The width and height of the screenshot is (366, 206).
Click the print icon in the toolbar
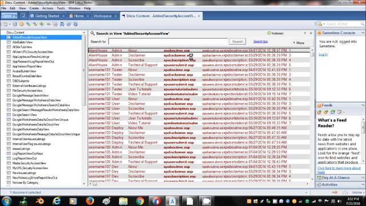(15, 24)
